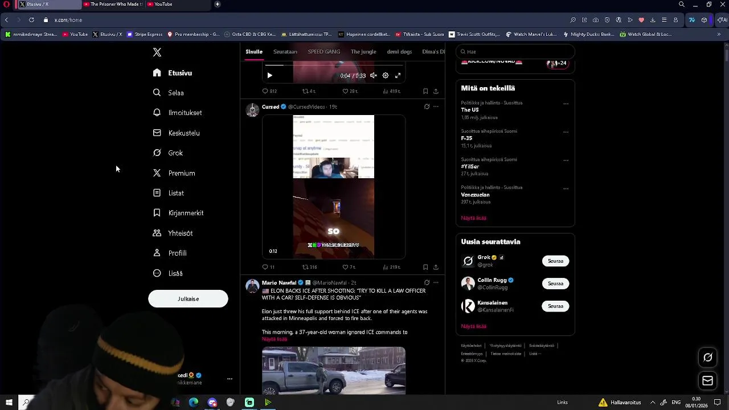The height and width of the screenshot is (410, 729).
Task: Open Listat lists page
Action: click(168, 193)
